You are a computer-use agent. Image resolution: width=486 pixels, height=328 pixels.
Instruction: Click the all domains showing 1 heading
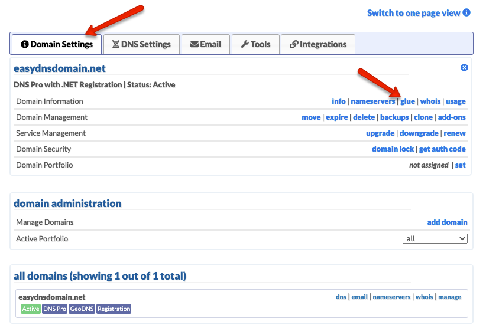pos(100,275)
